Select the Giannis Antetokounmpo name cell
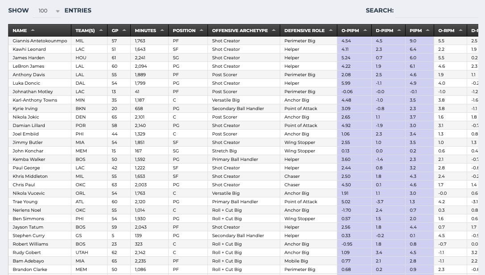The width and height of the screenshot is (485, 275). (40, 41)
